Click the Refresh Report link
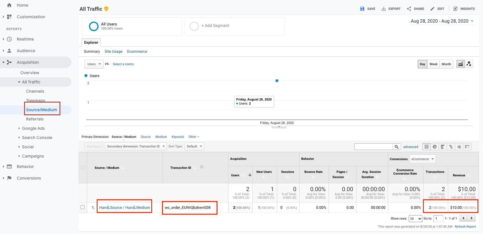483x234 pixels. 465,227
